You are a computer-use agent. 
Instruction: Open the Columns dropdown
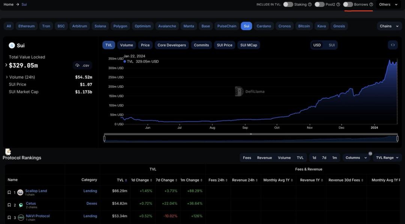click(x=356, y=158)
